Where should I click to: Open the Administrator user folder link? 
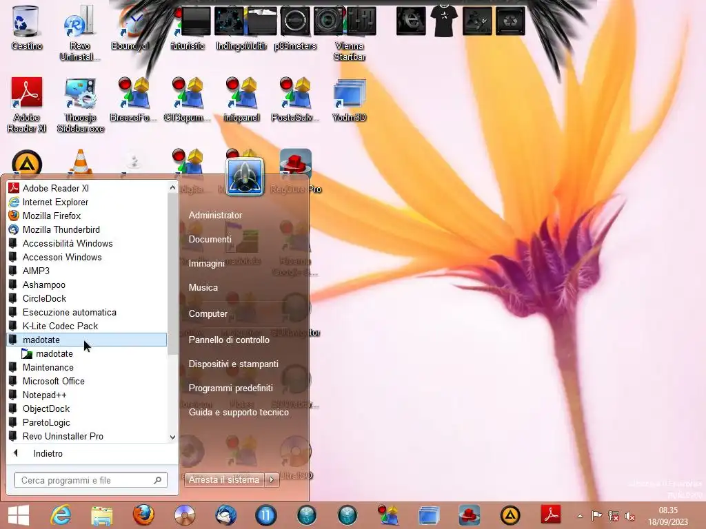(215, 216)
